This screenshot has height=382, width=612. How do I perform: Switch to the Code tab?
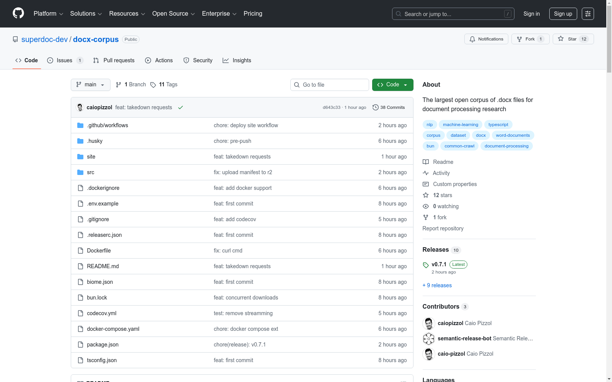[27, 60]
